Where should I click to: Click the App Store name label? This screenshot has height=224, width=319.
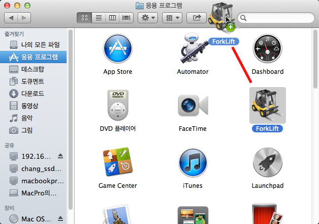[118, 72]
